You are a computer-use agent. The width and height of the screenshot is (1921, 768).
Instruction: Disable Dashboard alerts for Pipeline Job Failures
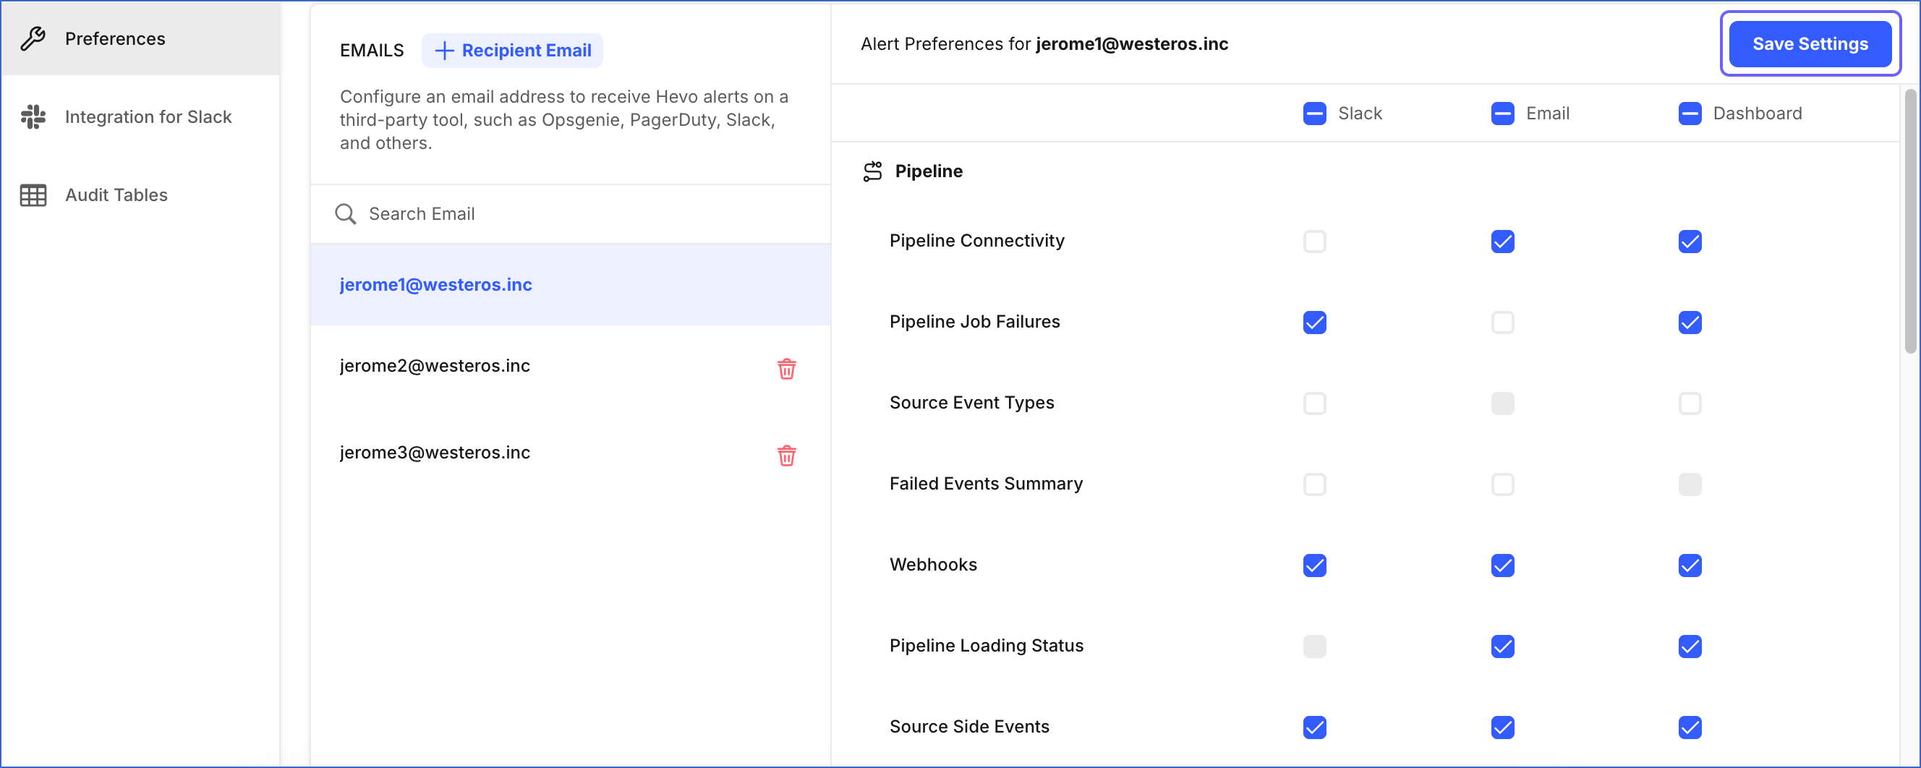pos(1690,322)
